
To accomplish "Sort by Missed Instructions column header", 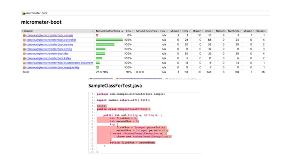I will pos(109,31).
